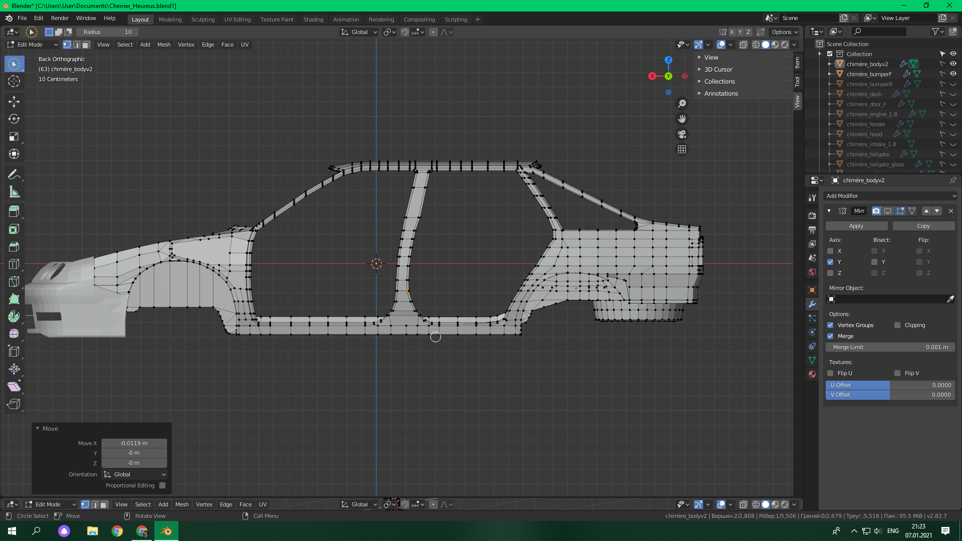
Task: Open the Mesh menu in header
Action: click(164, 45)
